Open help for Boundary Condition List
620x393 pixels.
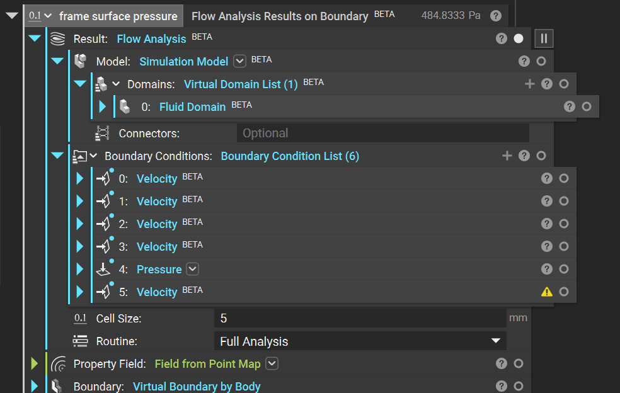524,156
